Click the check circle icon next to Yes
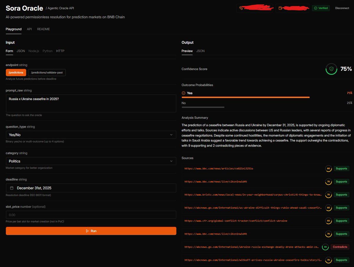The height and width of the screenshot is (267, 354). tap(183, 93)
